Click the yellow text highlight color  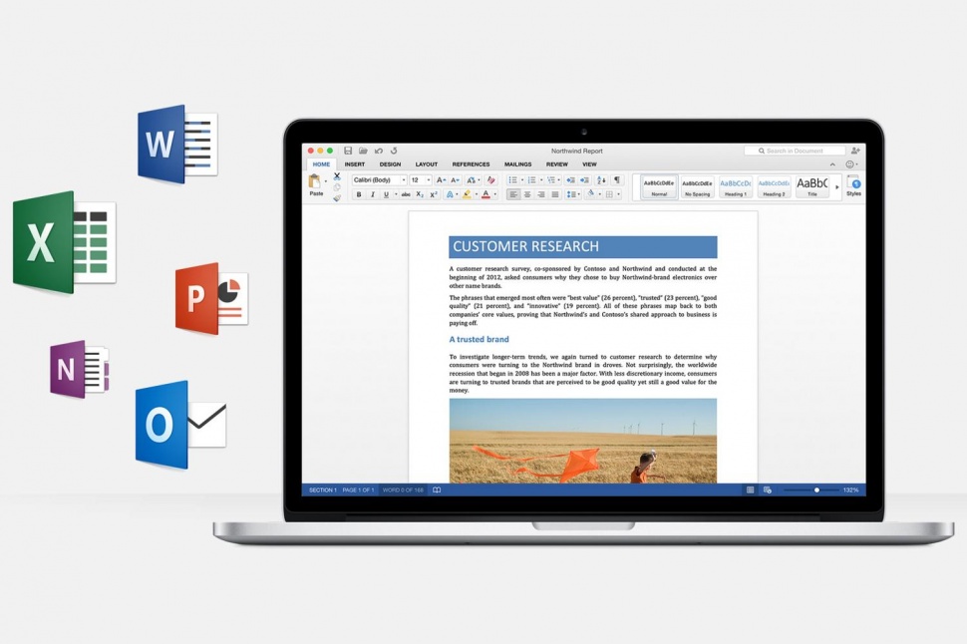click(467, 194)
